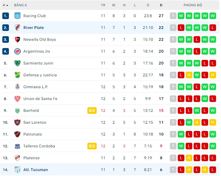Click the River Plate team crest
Viewport: 221px width, 176px height.
(x=17, y=28)
